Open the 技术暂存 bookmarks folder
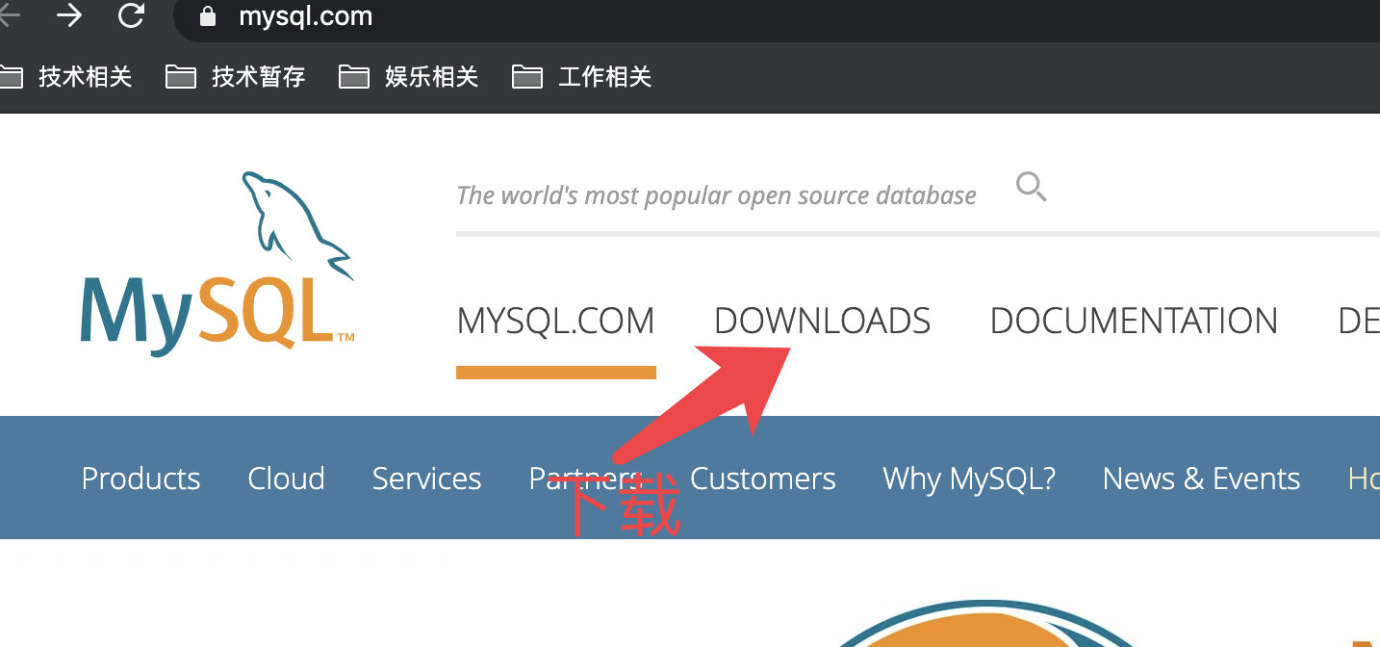 click(x=236, y=77)
